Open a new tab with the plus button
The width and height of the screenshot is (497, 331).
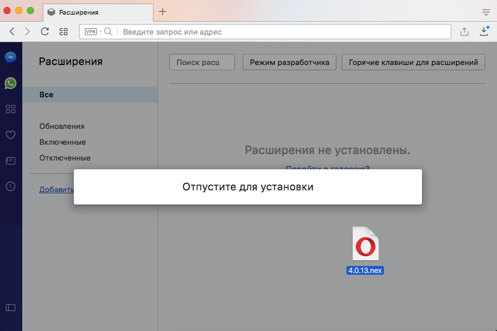pyautogui.click(x=163, y=12)
